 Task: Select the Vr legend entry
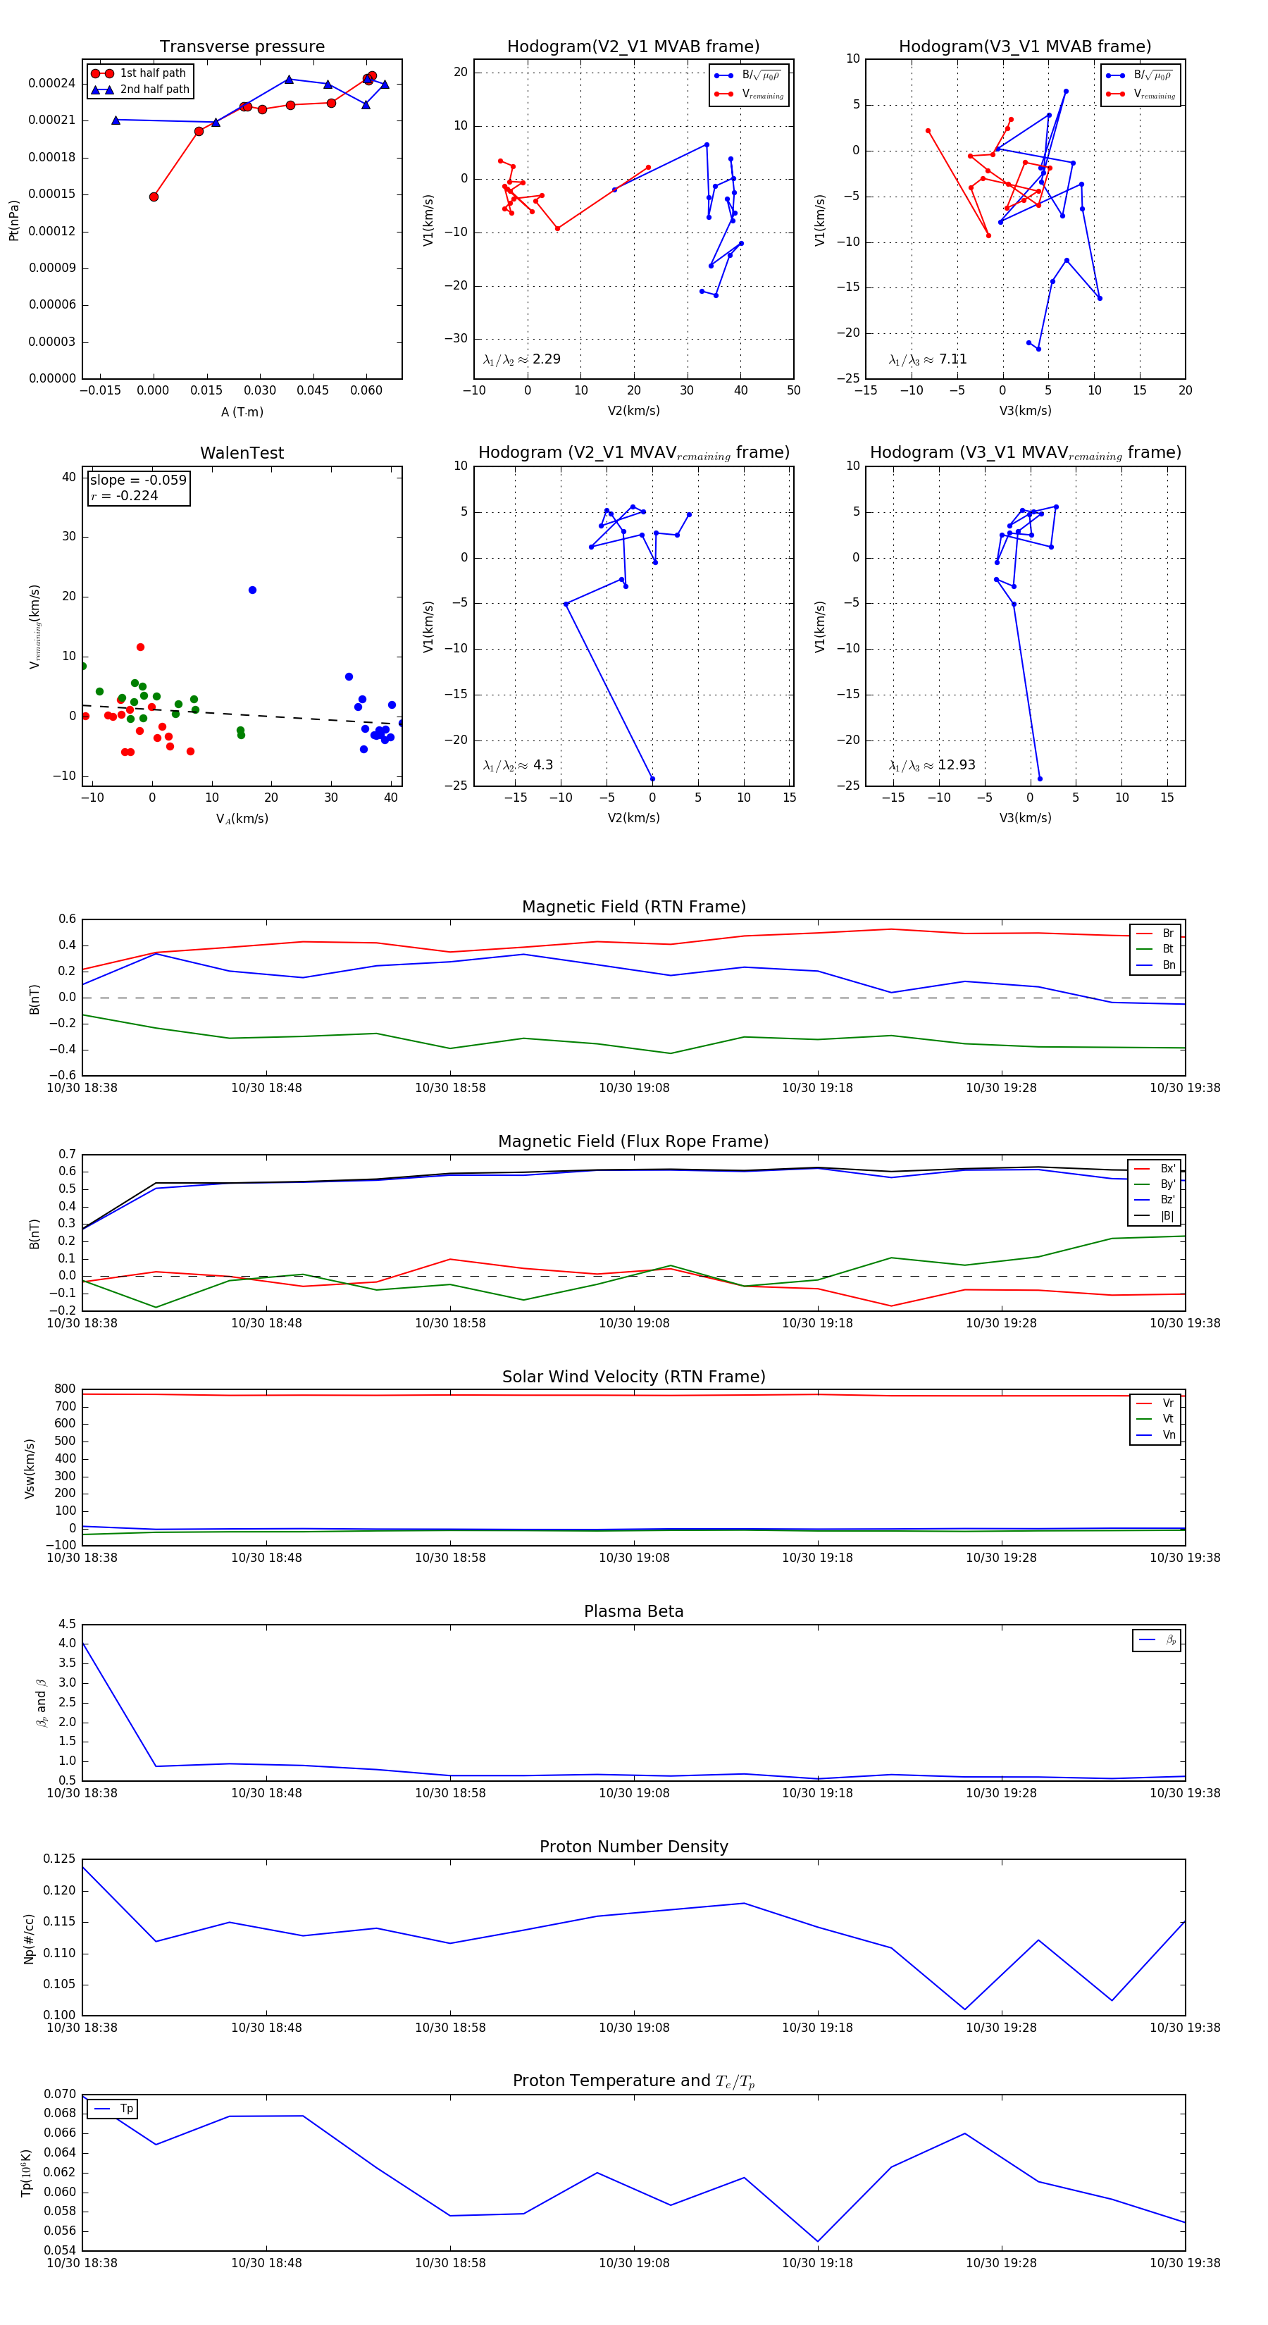point(1155,1403)
